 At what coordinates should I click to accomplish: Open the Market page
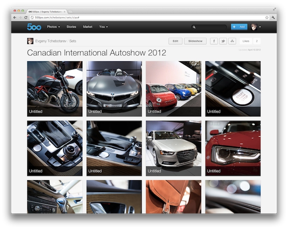[x=88, y=27]
